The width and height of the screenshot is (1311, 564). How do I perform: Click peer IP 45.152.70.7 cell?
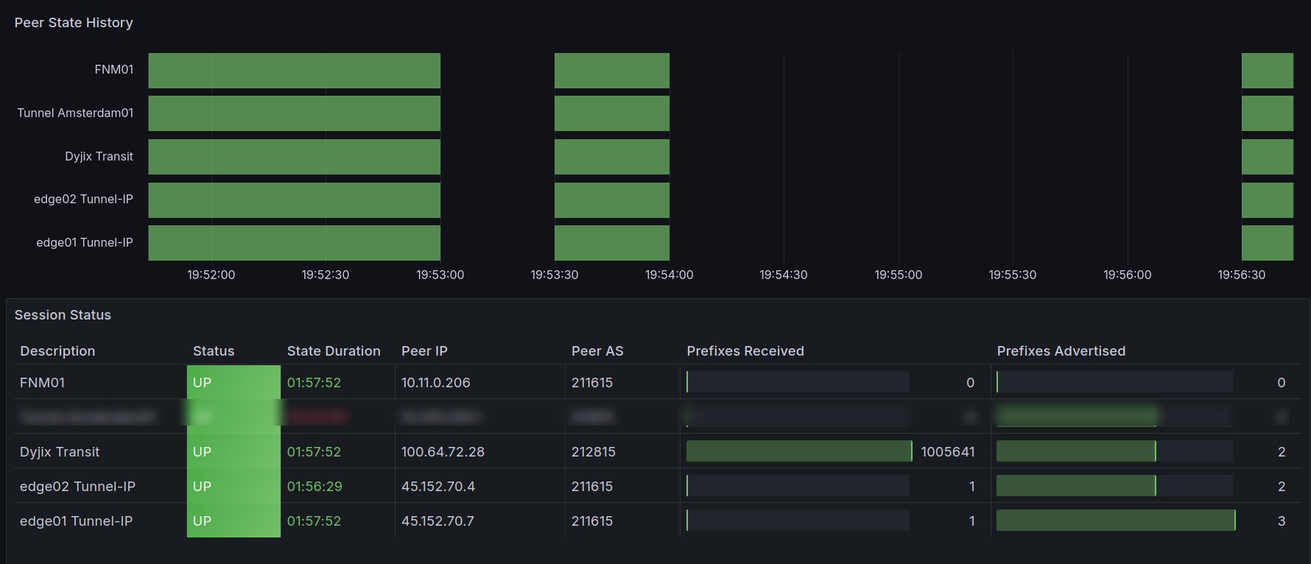click(437, 521)
